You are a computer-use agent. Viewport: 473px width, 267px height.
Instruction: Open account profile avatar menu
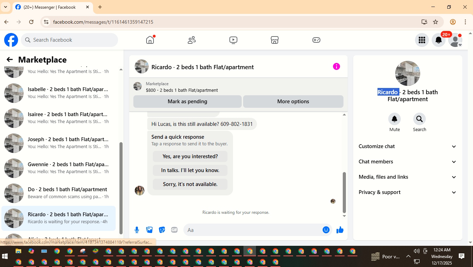point(455,40)
